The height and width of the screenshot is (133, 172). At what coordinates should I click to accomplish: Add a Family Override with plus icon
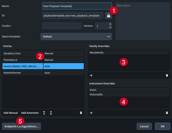coord(91,76)
